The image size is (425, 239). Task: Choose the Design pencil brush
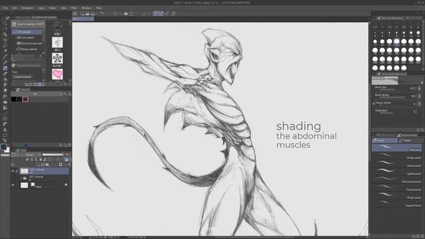point(397,156)
